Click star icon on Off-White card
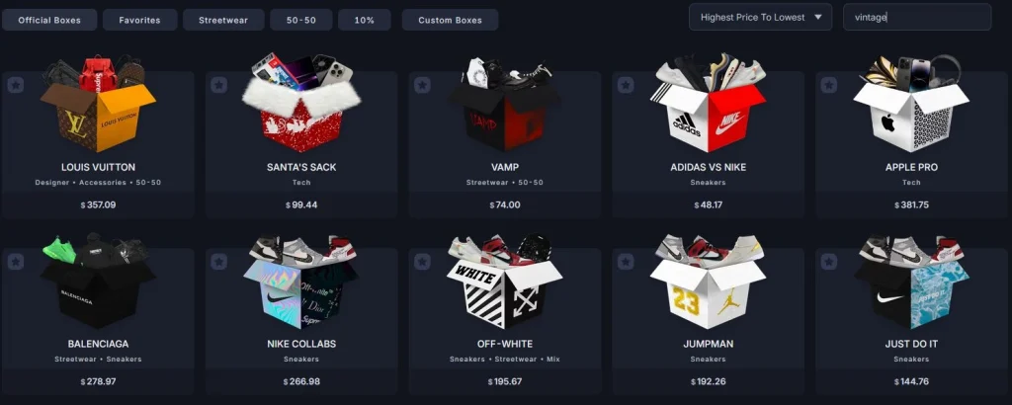 pyautogui.click(x=422, y=261)
